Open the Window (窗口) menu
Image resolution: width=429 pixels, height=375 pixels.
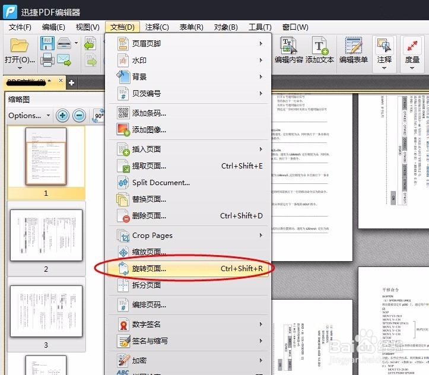point(295,27)
